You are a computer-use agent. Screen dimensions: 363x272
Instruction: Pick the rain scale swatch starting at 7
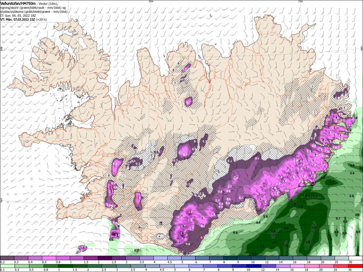[x=210, y=266]
